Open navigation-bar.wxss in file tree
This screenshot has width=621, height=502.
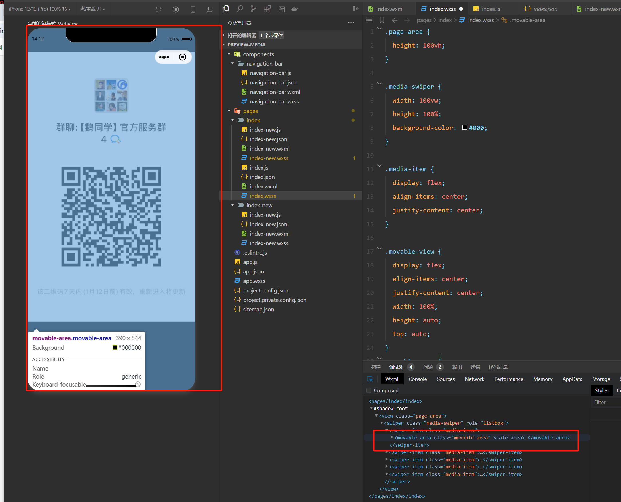coord(274,101)
